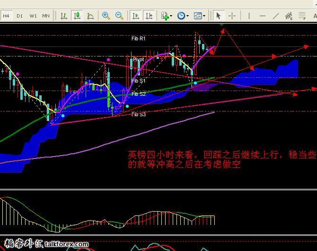Switch to the D1 daily timeframe
This screenshot has height=251, width=317.
19,16
